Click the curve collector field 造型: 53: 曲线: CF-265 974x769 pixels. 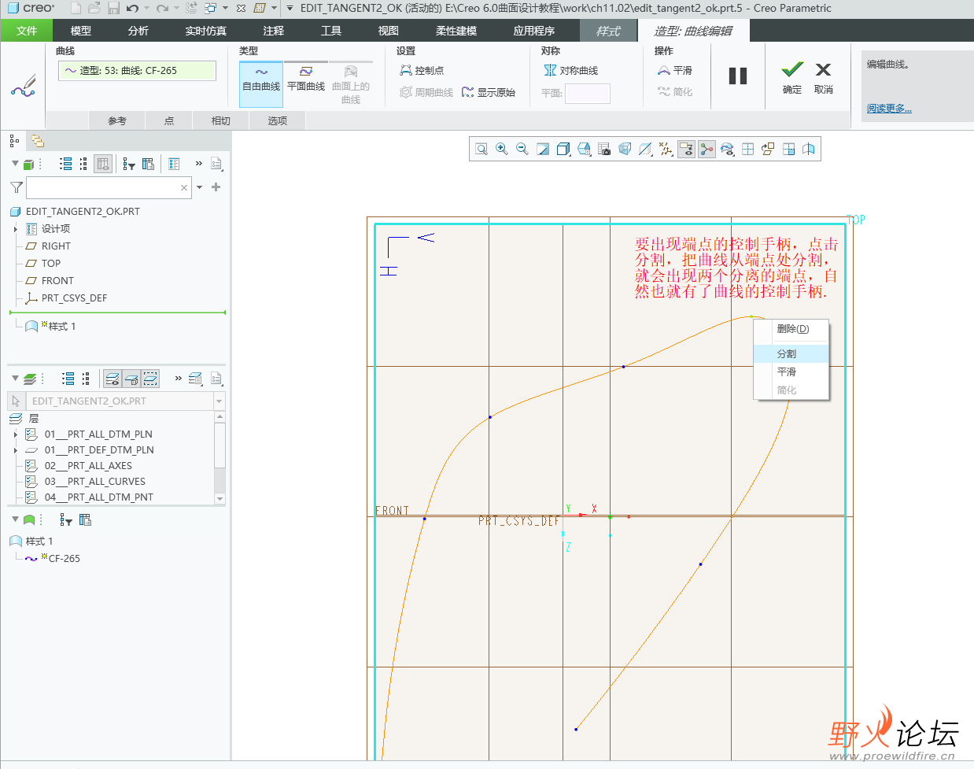pyautogui.click(x=137, y=71)
